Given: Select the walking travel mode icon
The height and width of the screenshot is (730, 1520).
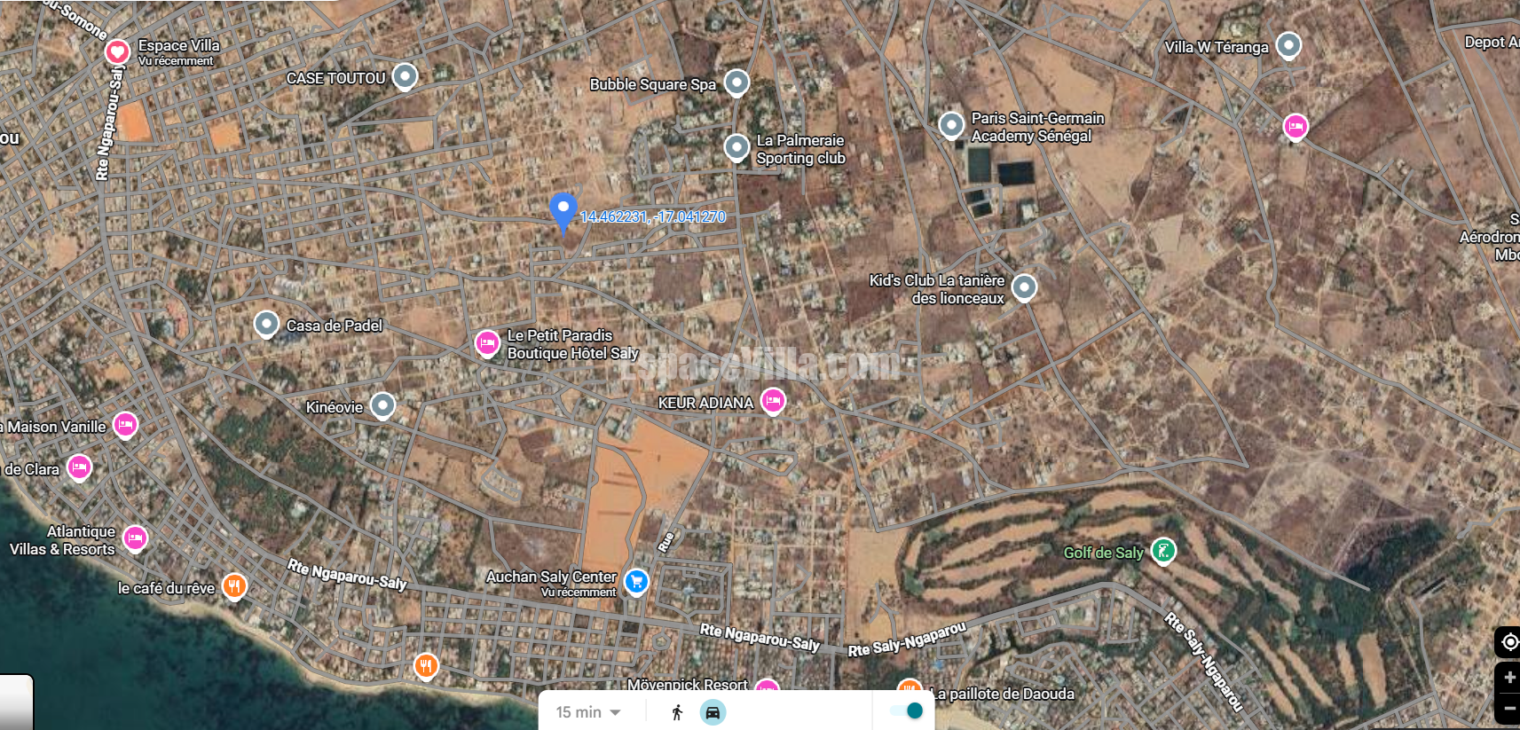Looking at the screenshot, I should 677,712.
